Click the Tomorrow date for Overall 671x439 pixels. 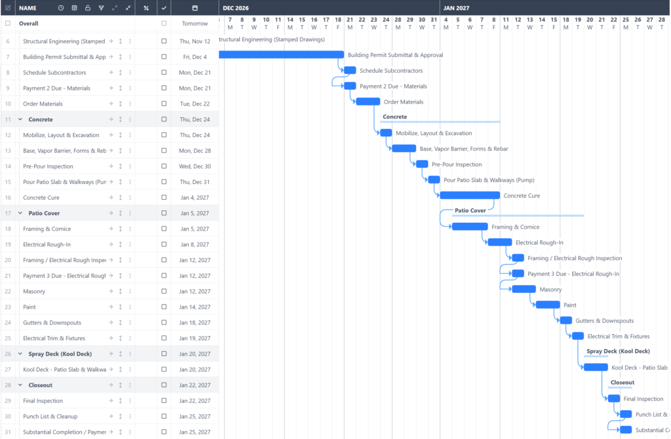pyautogui.click(x=195, y=24)
